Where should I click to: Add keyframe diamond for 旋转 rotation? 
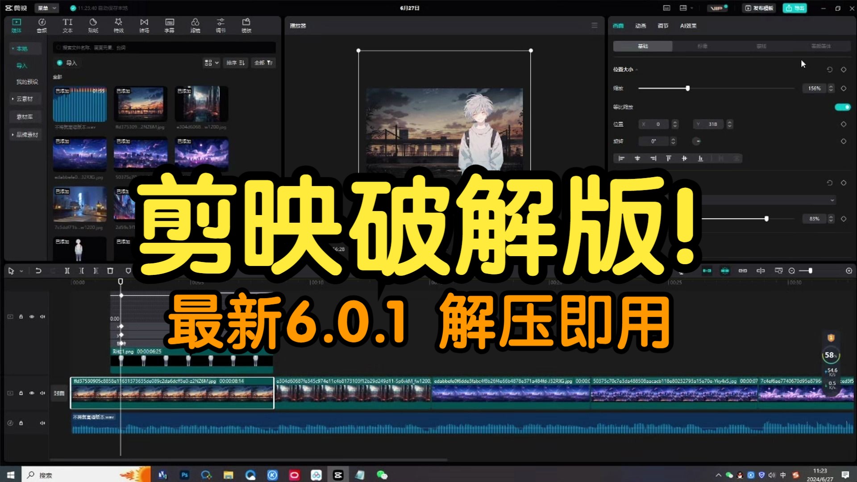point(844,141)
